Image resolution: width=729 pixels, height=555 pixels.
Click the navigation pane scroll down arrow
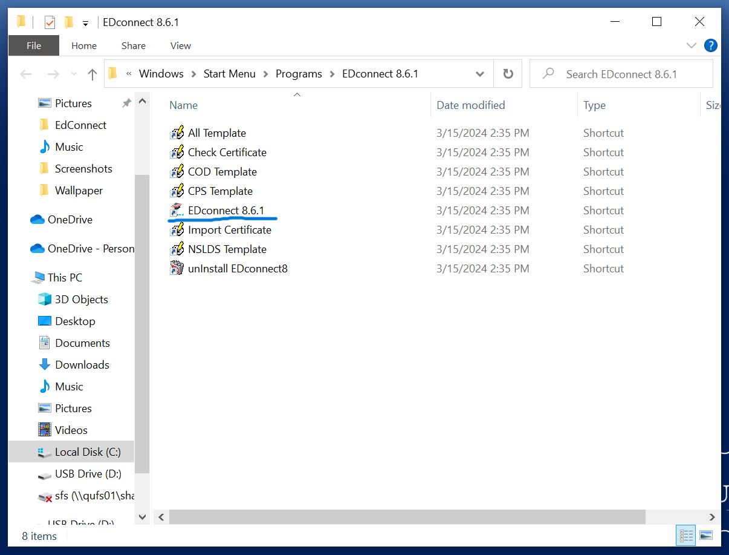(142, 517)
